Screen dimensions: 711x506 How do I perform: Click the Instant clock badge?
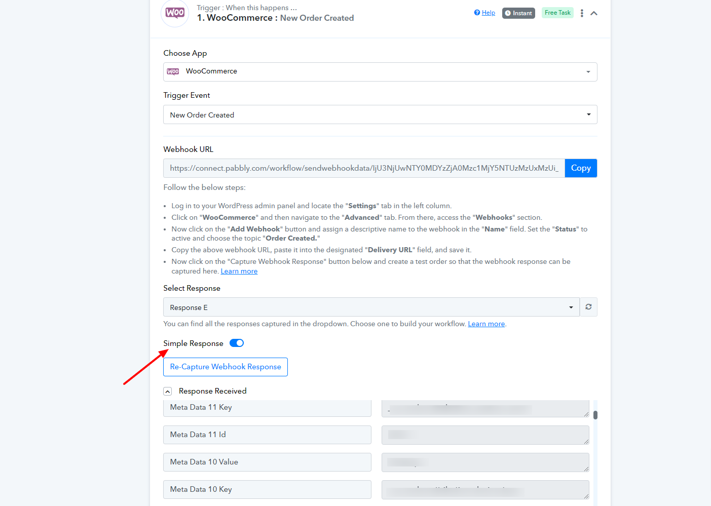pyautogui.click(x=518, y=13)
